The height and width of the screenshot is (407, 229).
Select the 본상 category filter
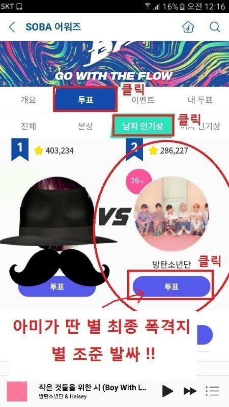coord(85,126)
